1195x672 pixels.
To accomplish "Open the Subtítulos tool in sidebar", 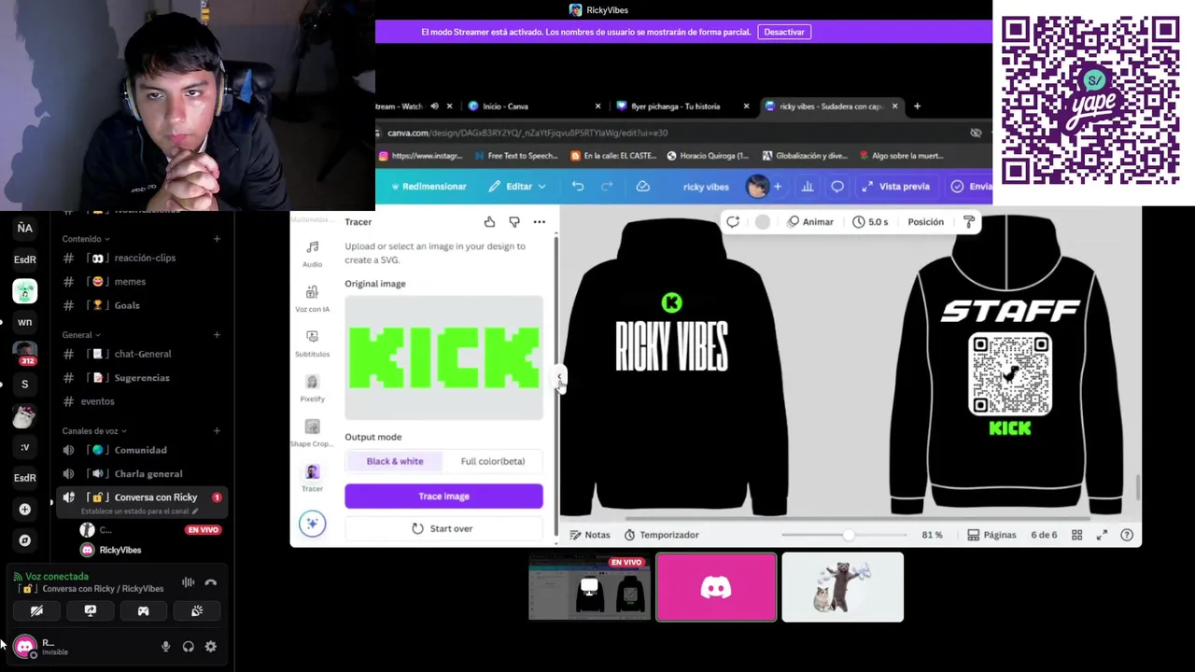I will click(312, 343).
